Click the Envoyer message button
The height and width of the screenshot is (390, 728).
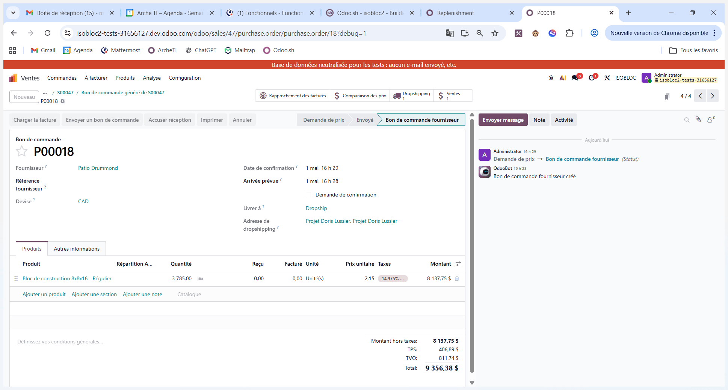(x=503, y=120)
